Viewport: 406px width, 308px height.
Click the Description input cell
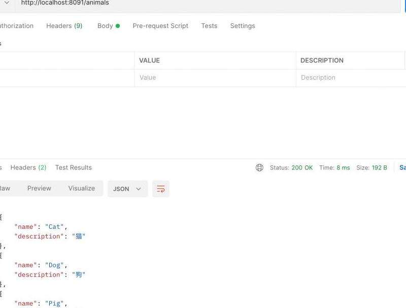[x=350, y=78]
